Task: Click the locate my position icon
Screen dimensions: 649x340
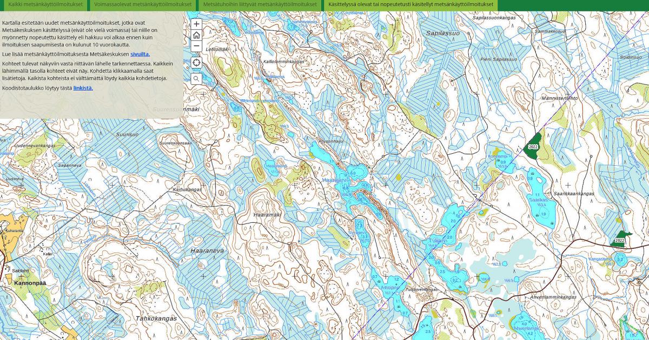Action: tap(196, 63)
